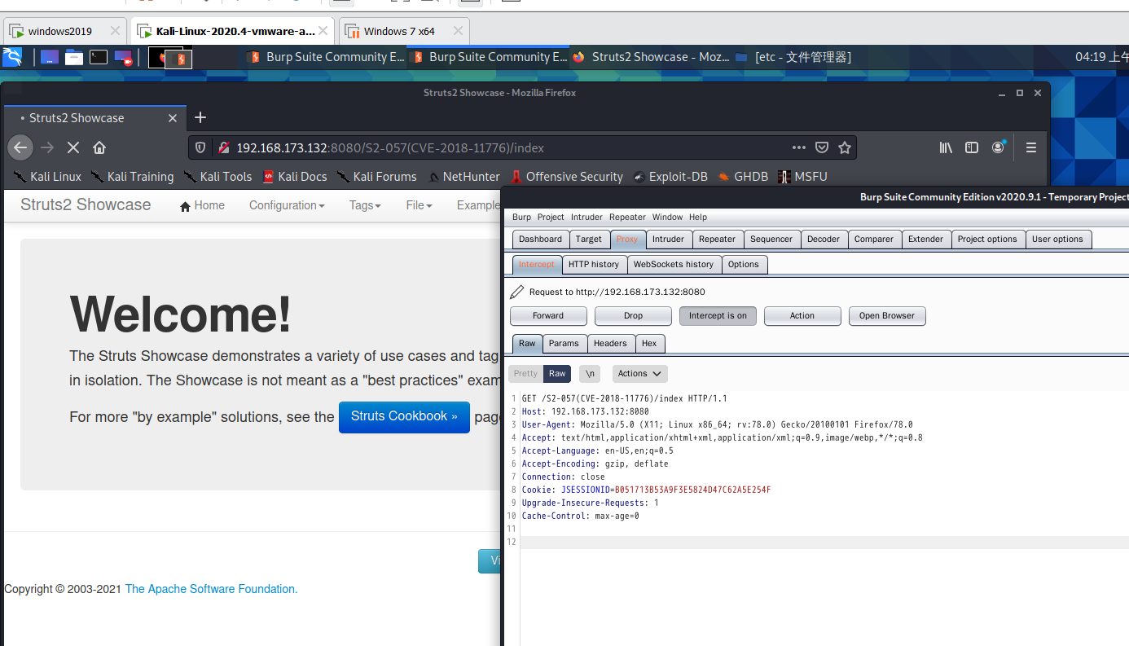The width and height of the screenshot is (1129, 646).
Task: Open the Window menu in Burp
Action: tap(667, 218)
